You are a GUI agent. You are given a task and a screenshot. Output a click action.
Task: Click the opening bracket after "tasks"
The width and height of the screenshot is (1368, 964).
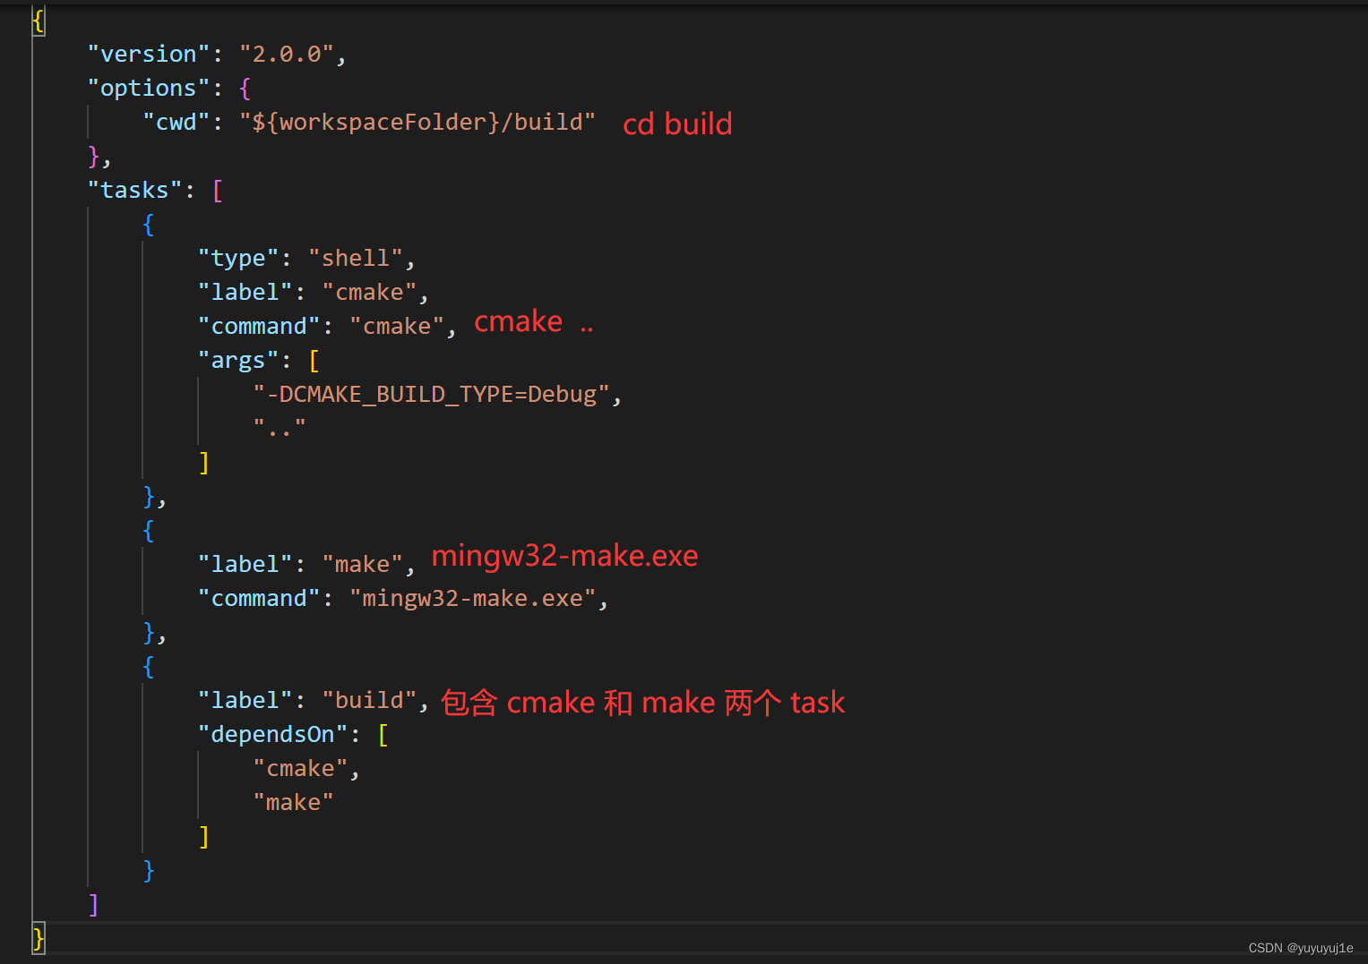click(x=218, y=190)
